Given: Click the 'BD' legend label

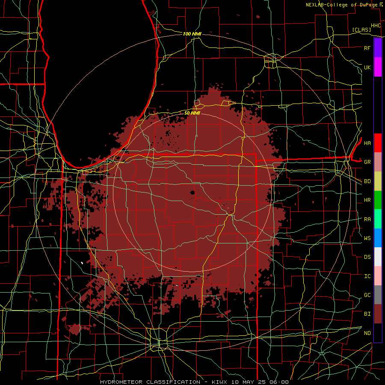Looking at the screenshot, I should click(367, 181).
